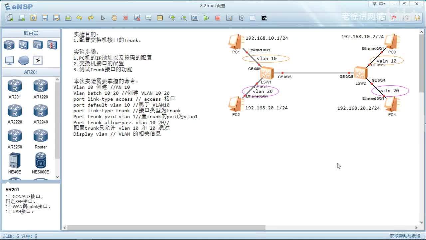Open the help icon in the toolbar
Viewport: 426px width, 240px height.
pos(417,18)
